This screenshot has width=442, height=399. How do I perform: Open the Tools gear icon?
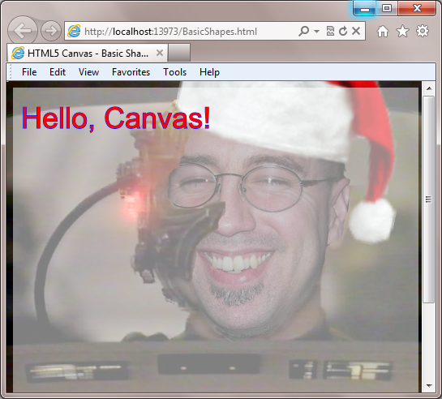coord(423,31)
